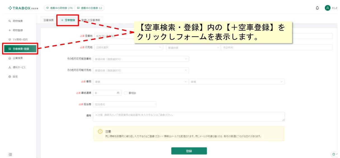Open the 行先地 date and time selector
340x158 pixels.
click(x=129, y=48)
